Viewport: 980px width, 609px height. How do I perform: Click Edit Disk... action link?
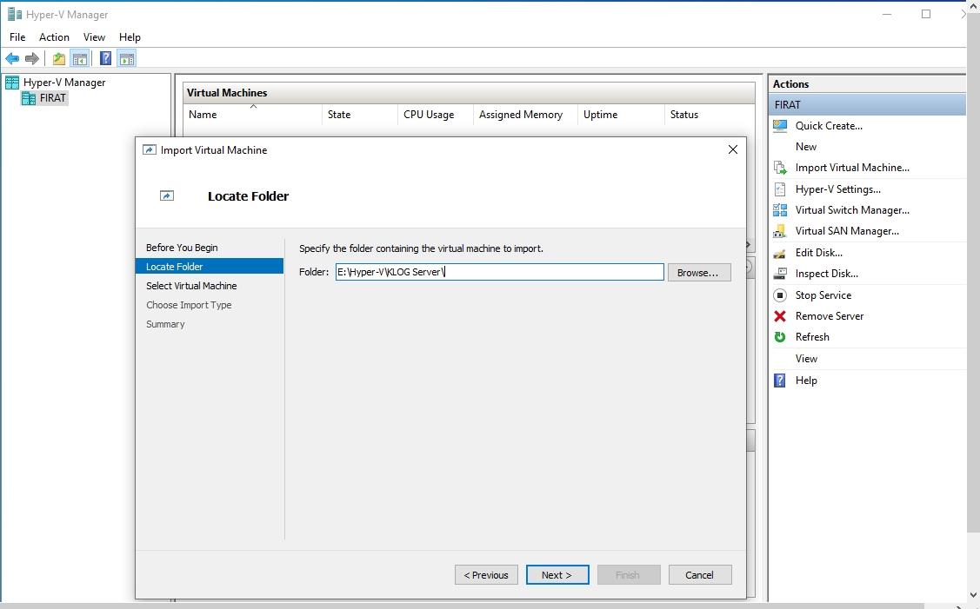(x=819, y=252)
